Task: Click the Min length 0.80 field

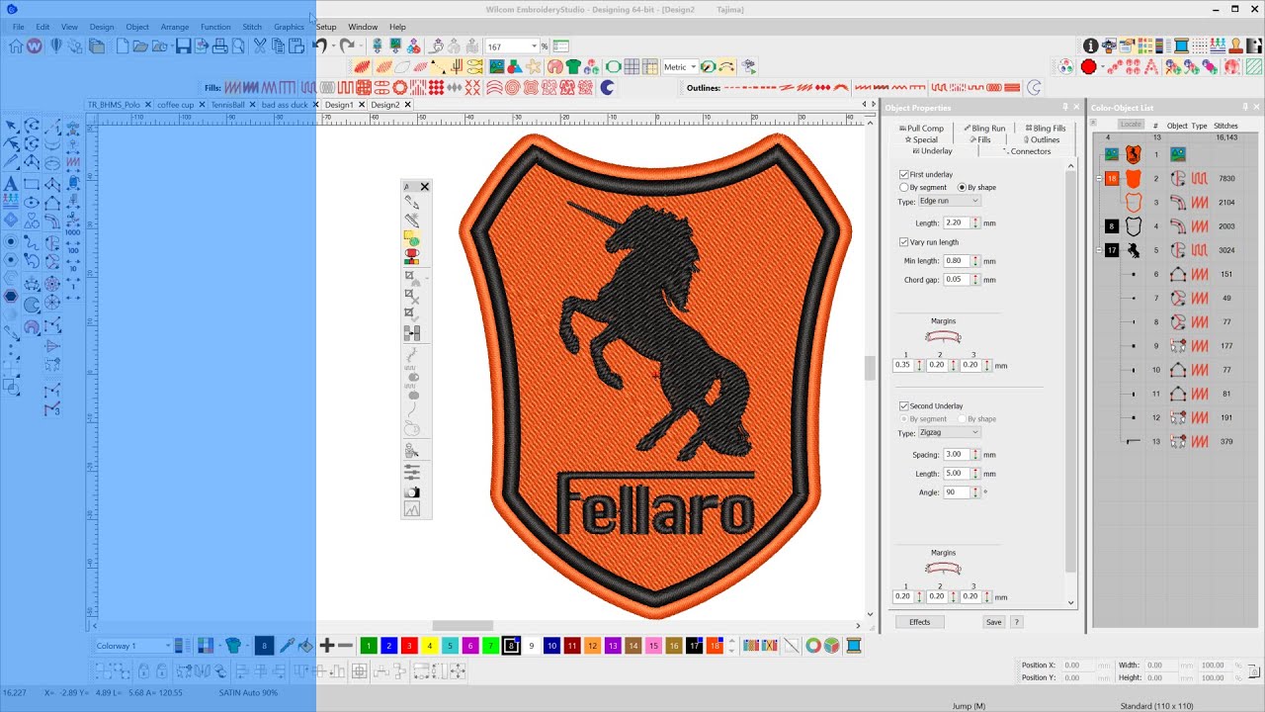Action: [957, 261]
